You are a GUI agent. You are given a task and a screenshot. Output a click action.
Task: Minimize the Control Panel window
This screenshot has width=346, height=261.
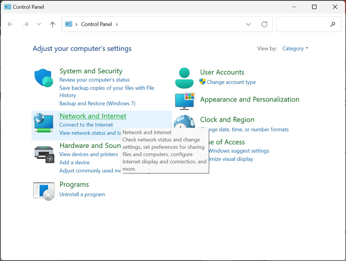294,7
